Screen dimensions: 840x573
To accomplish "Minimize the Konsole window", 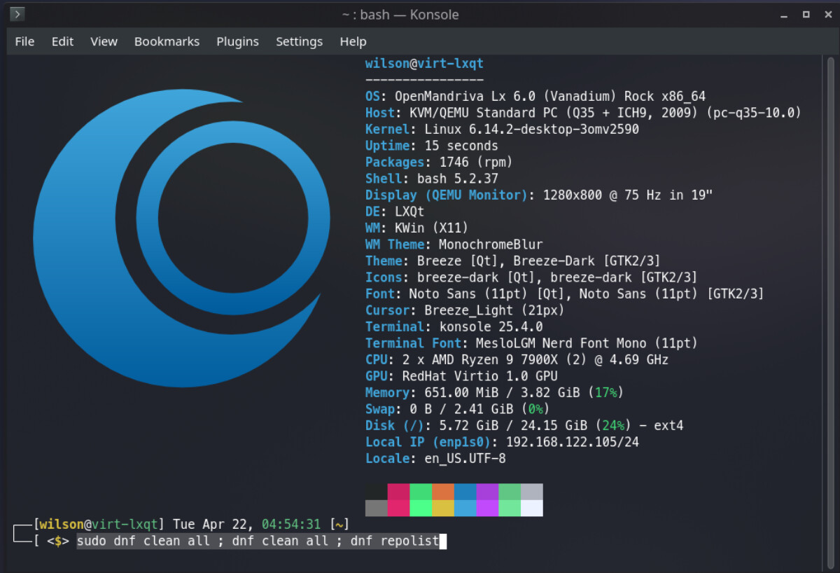I will (784, 14).
